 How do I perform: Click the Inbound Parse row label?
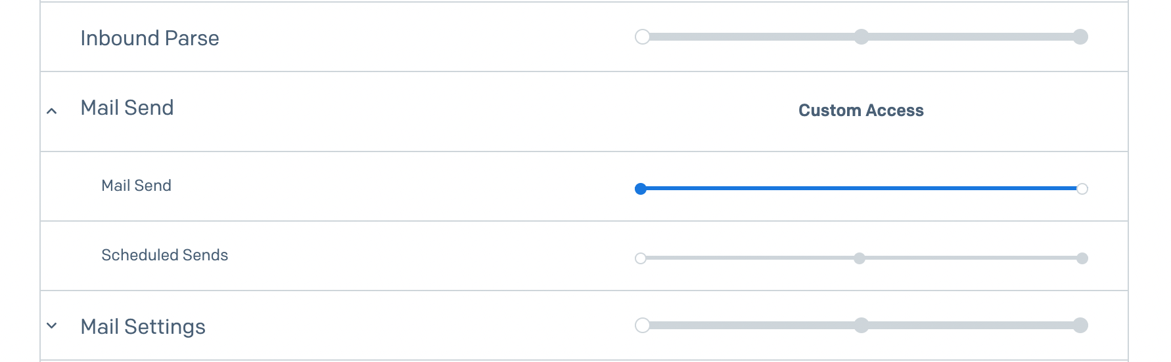click(x=150, y=38)
